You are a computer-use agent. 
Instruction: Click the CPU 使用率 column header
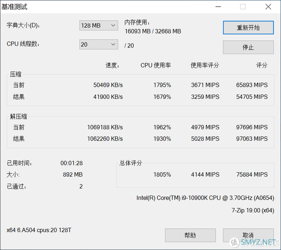tap(156, 65)
